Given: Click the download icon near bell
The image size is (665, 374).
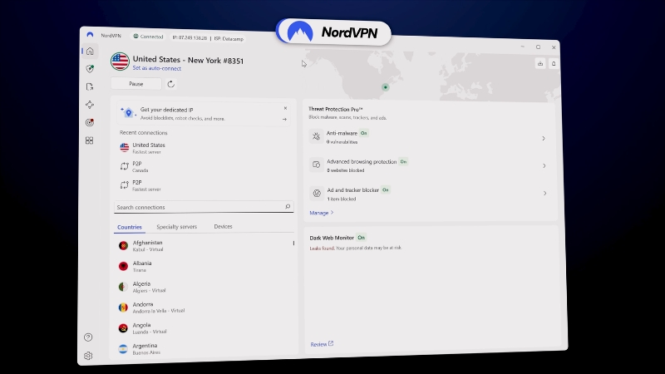Looking at the screenshot, I should pos(539,64).
